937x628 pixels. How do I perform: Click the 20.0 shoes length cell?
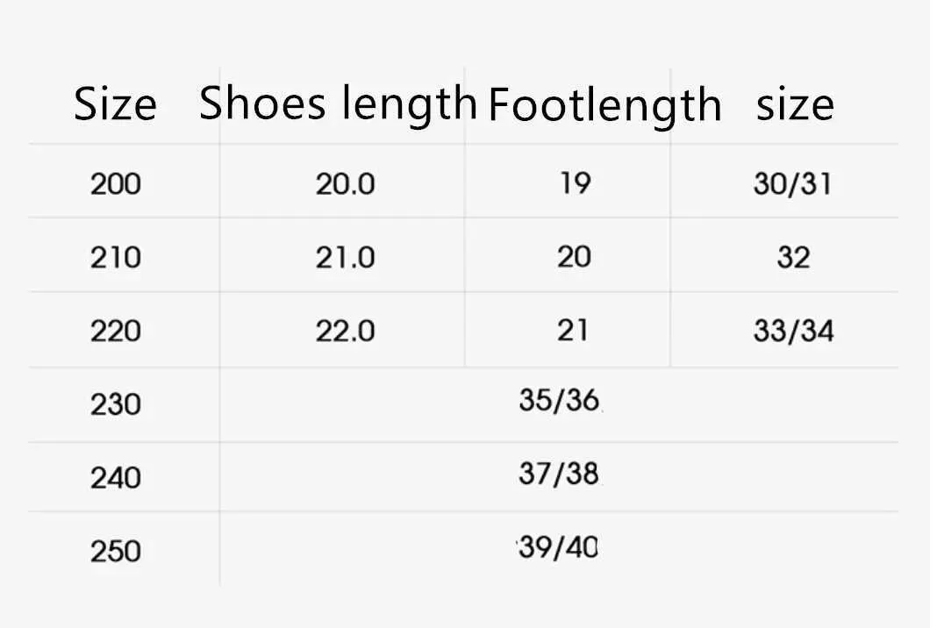345,184
